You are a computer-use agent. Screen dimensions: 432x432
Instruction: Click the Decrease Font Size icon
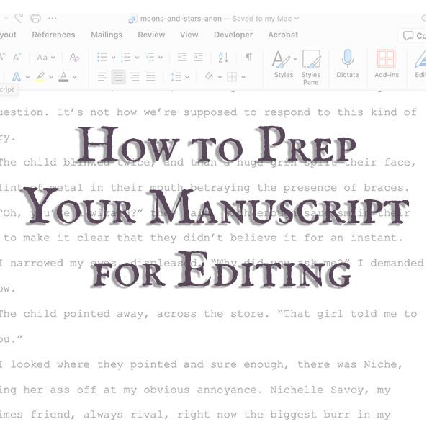(17, 58)
